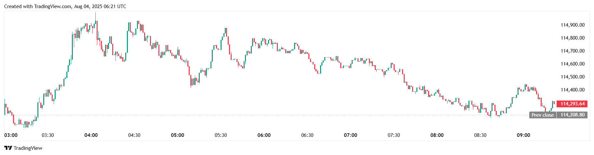Image resolution: width=594 pixels, height=155 pixels.
Task: Select the 05:00 time axis label
Action: coord(178,135)
